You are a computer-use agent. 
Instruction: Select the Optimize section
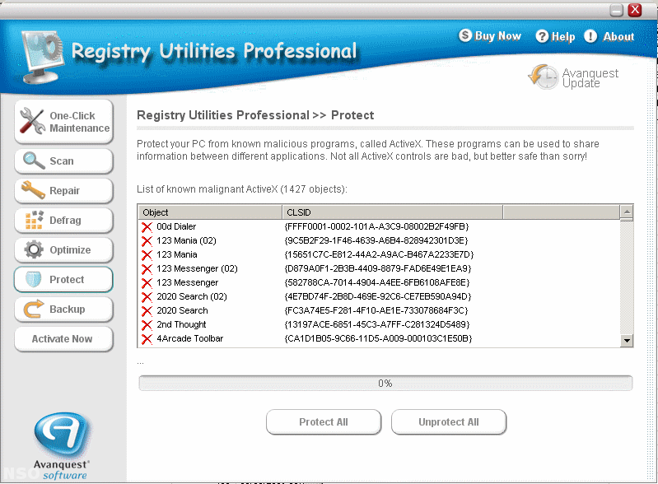(63, 250)
